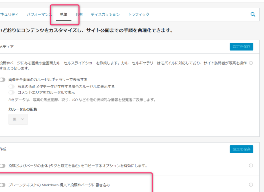Open the settings search magnifier
Image resolution: width=264 pixels, height=192 pixels.
click(253, 14)
